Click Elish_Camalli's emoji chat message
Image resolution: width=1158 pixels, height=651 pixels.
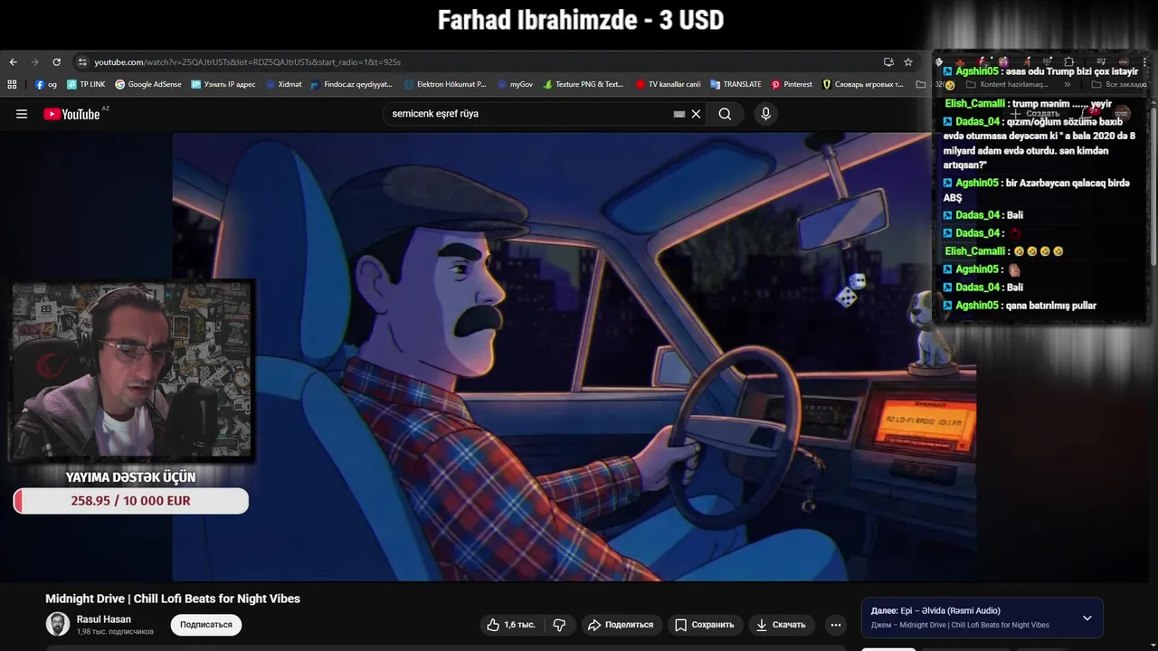pyautogui.click(x=1004, y=251)
